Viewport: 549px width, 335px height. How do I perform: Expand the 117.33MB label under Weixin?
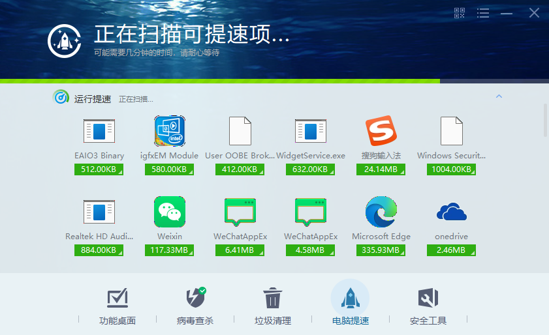point(170,250)
